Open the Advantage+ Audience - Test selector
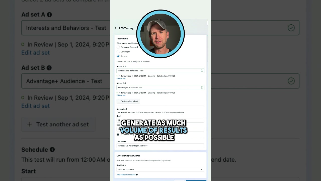 160,87
